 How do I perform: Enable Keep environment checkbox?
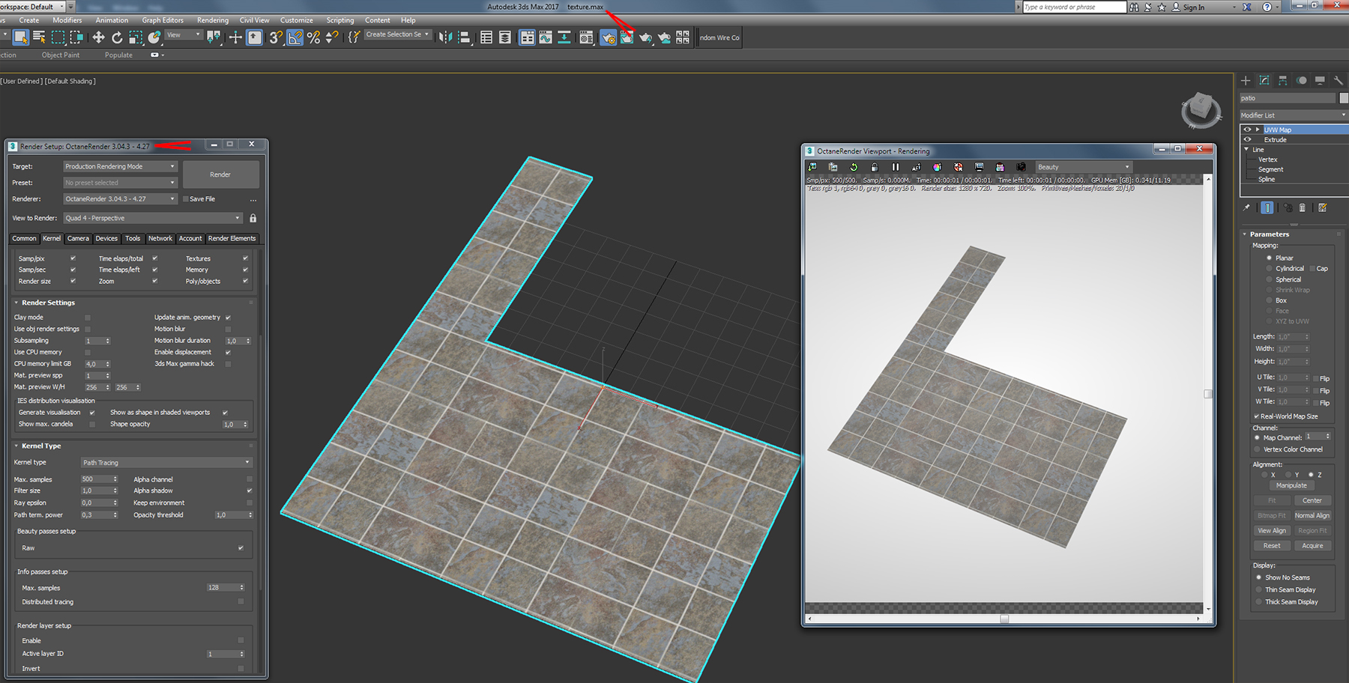250,503
